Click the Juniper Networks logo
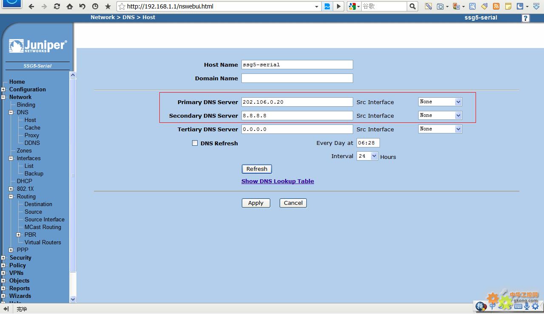Screen dimensions: 544x314 (38, 46)
